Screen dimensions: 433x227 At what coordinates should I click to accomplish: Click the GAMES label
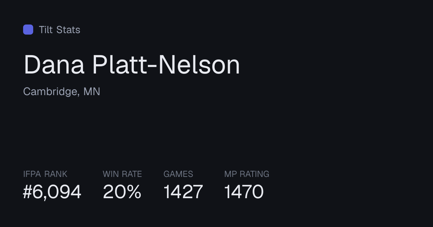(178, 174)
